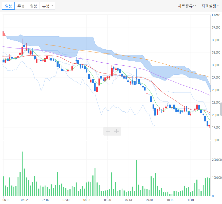Viewport: 222px width, 204px height.
Task: Open the side panel handle at right edge
Action: (x=221, y=109)
